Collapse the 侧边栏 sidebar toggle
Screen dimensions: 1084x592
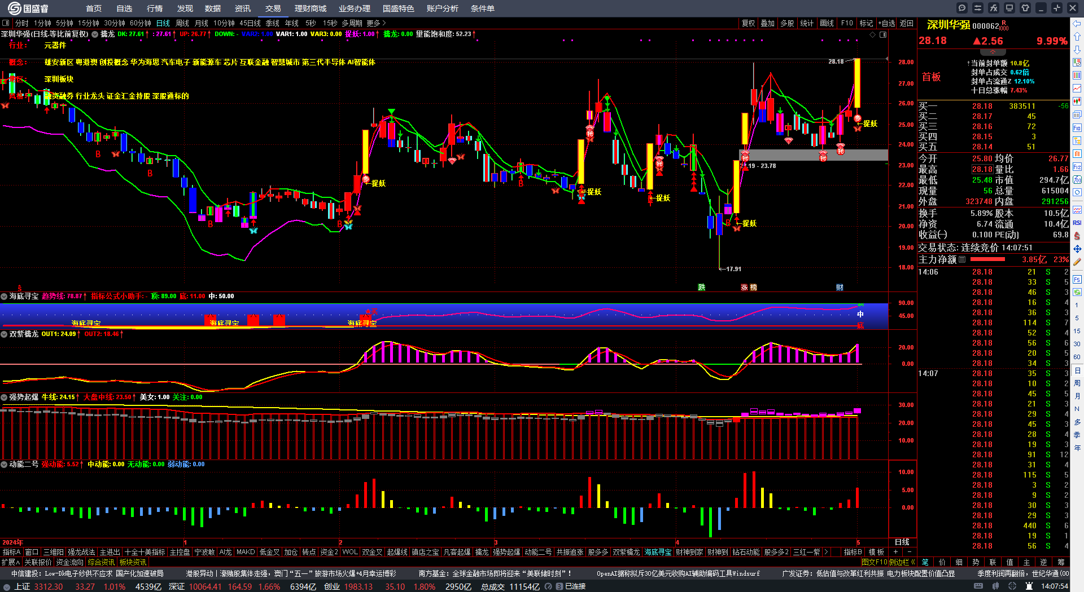[902, 562]
